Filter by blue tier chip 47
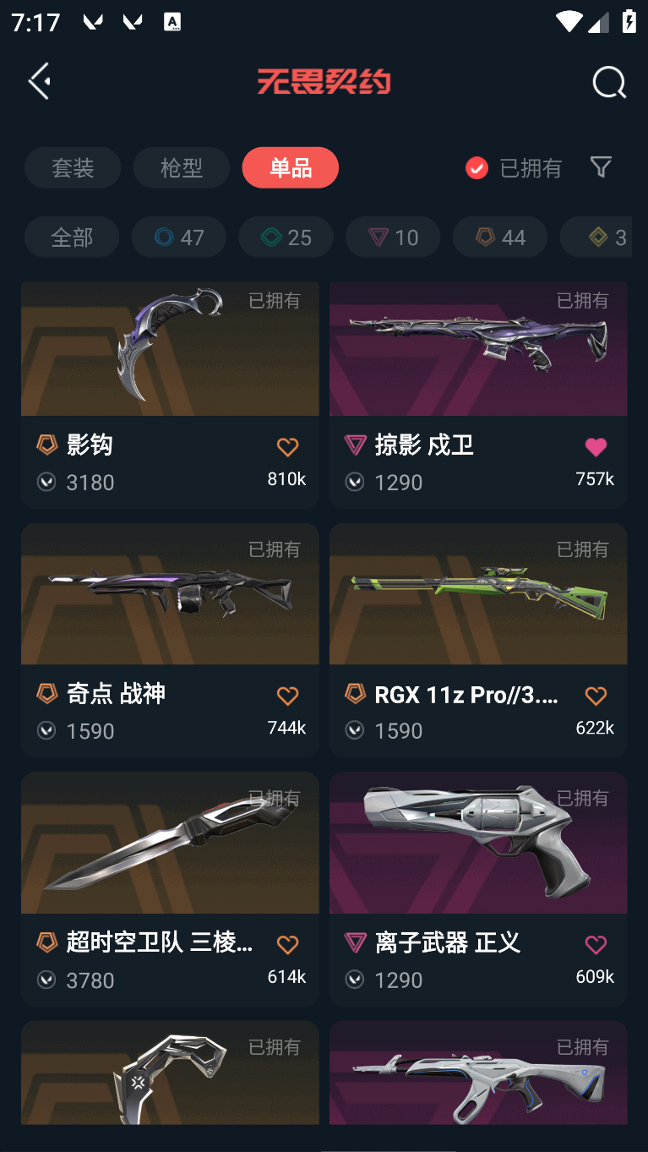Screen dimensions: 648x1152 click(x=179, y=237)
